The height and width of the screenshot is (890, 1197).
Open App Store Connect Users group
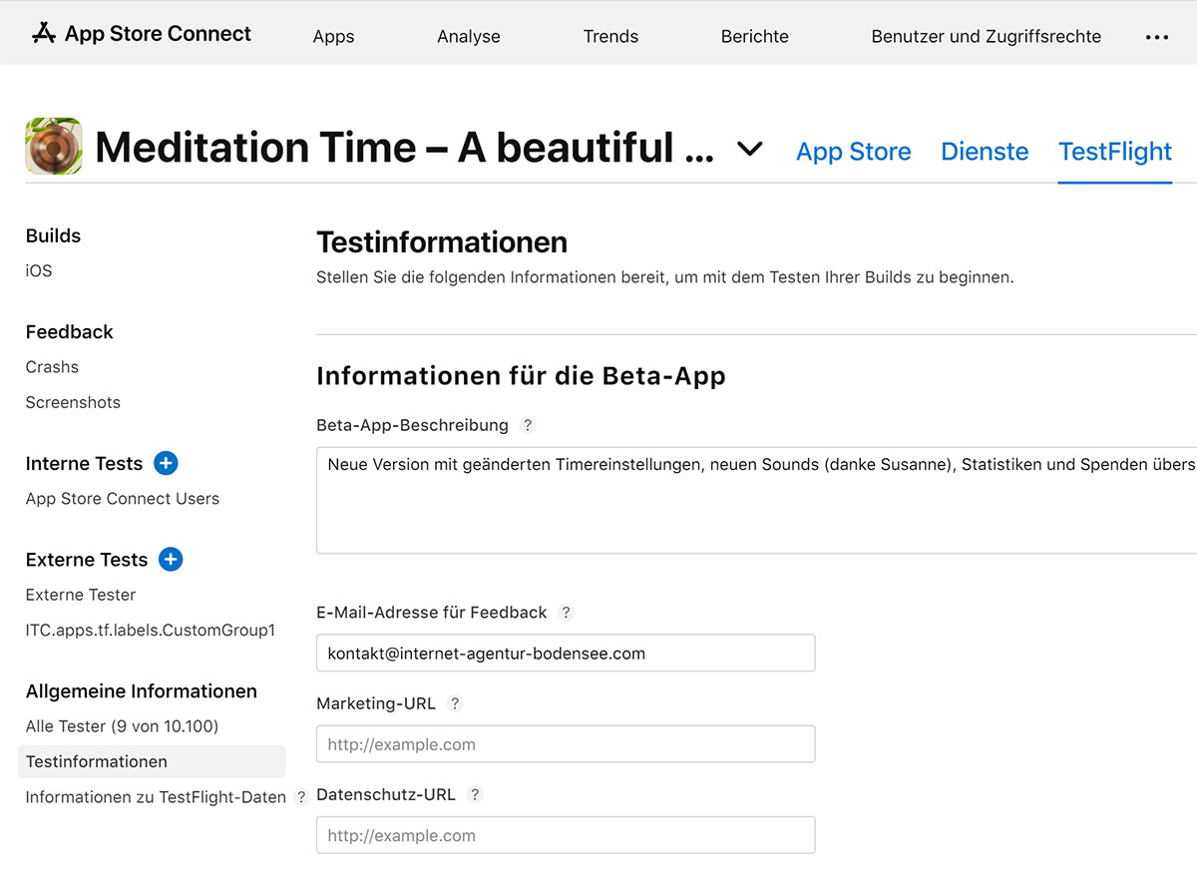[123, 498]
